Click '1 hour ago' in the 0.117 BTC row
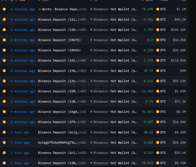 pyautogui.click(x=20, y=153)
